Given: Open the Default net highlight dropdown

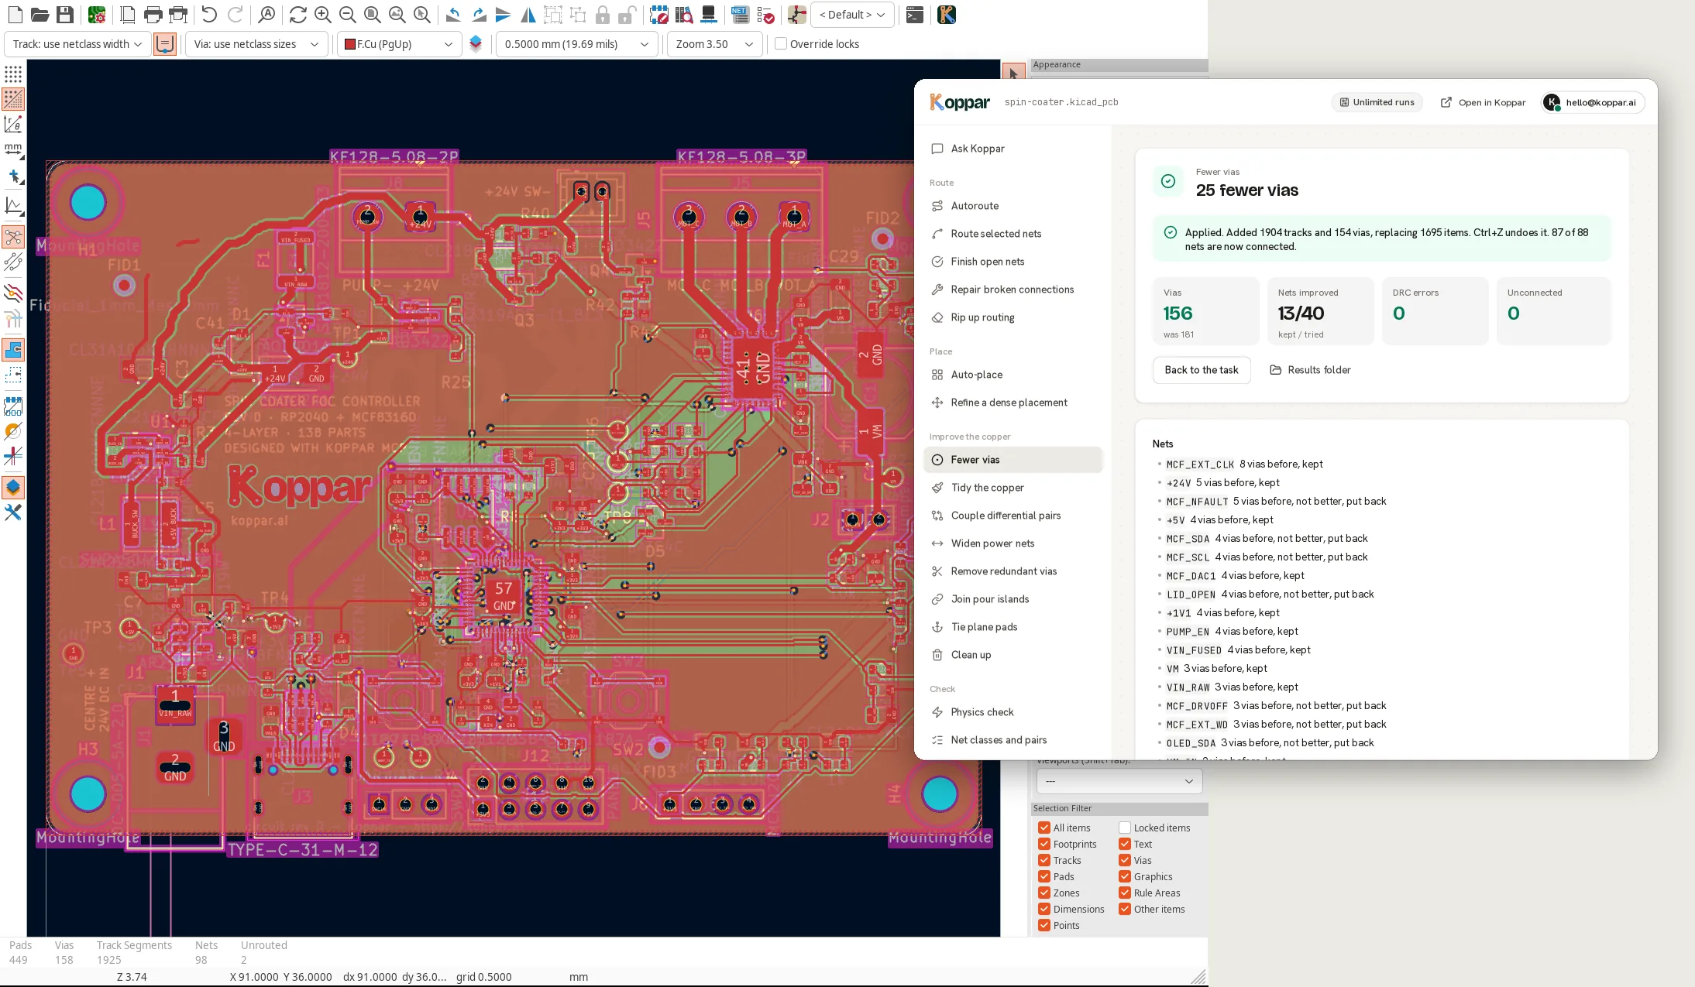Looking at the screenshot, I should coord(852,15).
